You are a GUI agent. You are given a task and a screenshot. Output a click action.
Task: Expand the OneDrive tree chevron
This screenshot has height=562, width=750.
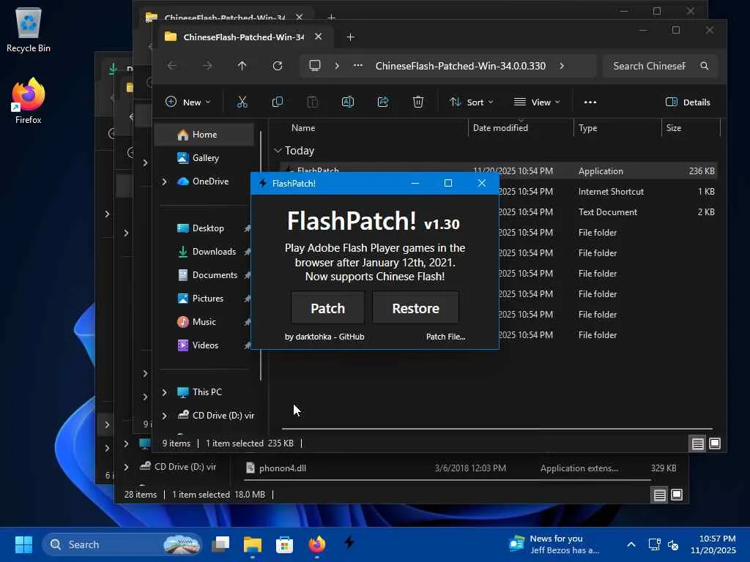[x=165, y=181]
